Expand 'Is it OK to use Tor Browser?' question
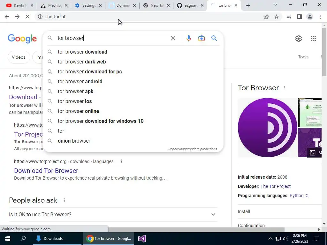Image resolution: width=327 pixels, height=245 pixels. point(113,214)
